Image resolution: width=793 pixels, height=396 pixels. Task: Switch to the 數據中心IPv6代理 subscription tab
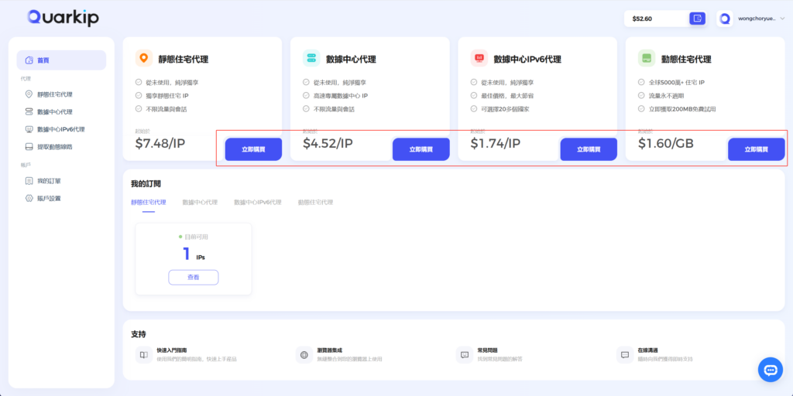coord(257,202)
